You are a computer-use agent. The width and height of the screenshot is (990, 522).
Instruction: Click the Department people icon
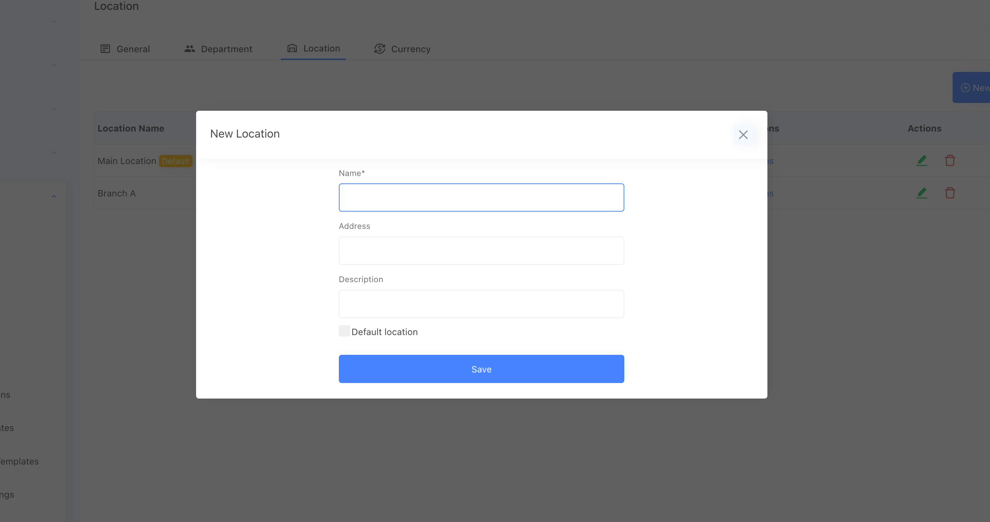[x=189, y=49]
